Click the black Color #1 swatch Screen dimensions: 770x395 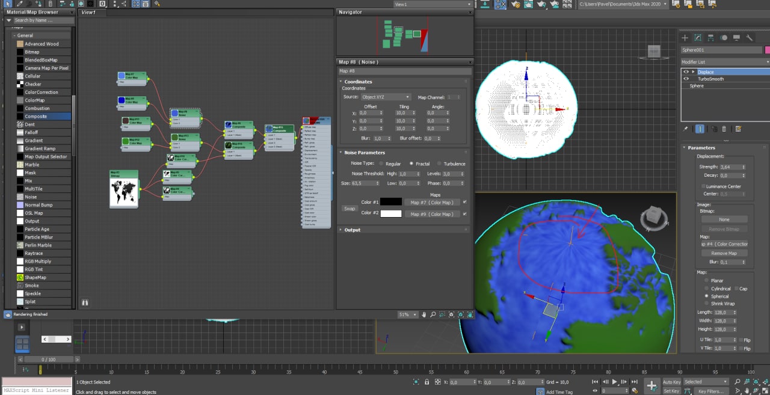391,202
